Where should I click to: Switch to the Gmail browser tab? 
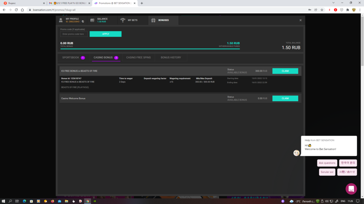(x=69, y=3)
